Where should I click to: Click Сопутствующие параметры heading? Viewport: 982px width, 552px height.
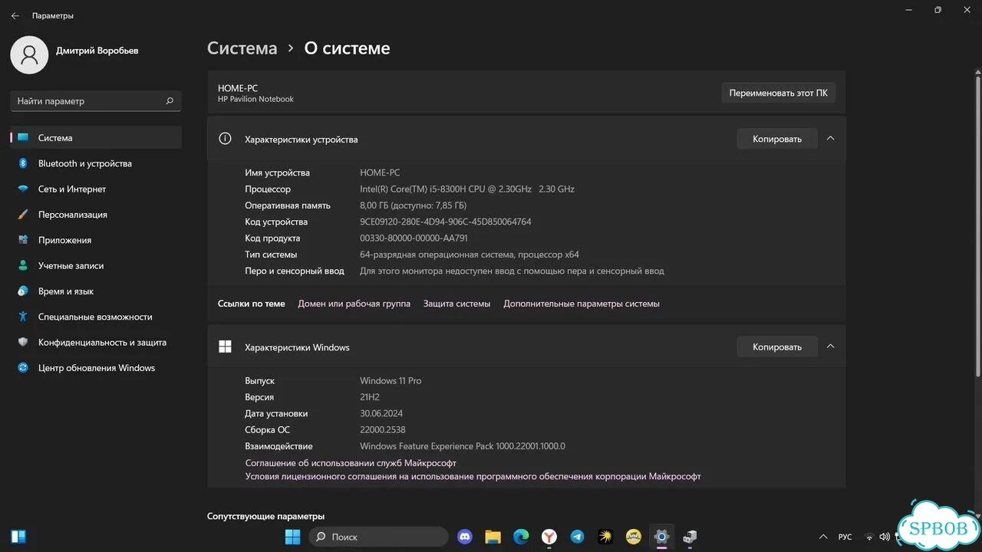[x=265, y=516]
